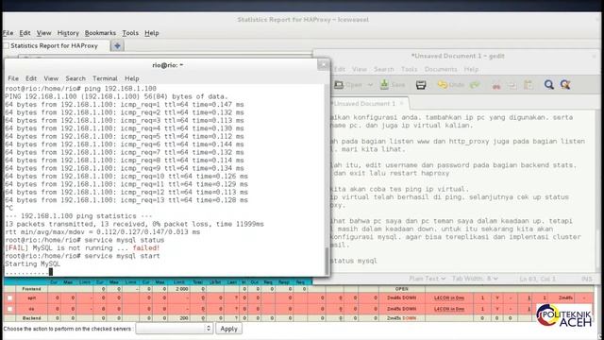
Task: Open the terminal Help menu
Action: pyautogui.click(x=132, y=78)
